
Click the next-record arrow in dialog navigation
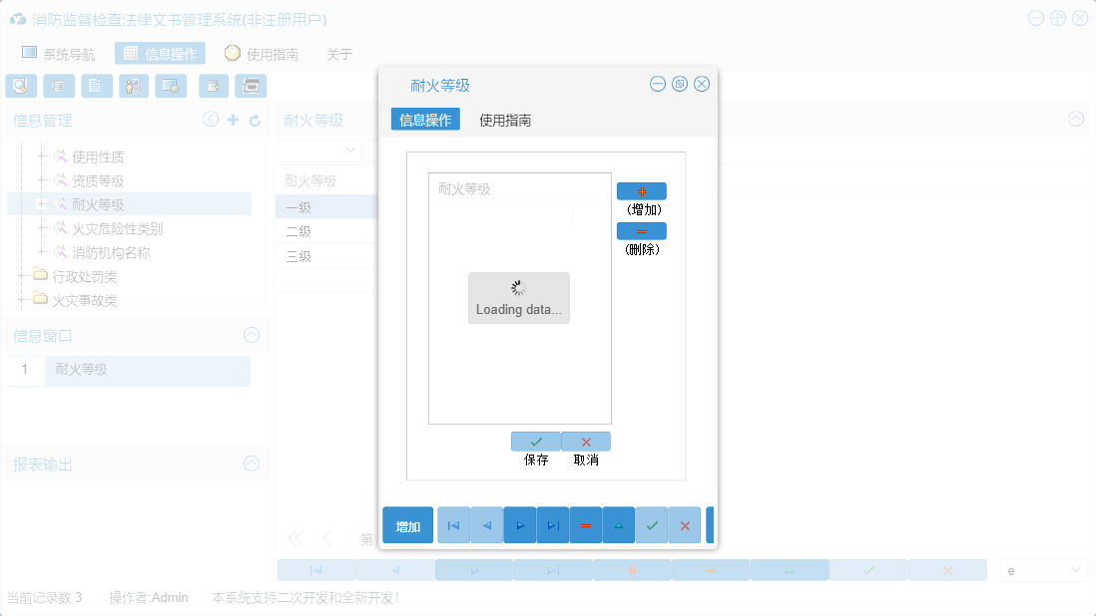tap(519, 524)
